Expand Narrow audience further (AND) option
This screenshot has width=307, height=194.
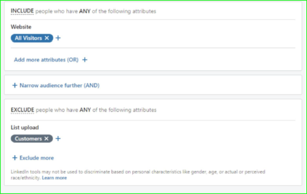point(60,86)
